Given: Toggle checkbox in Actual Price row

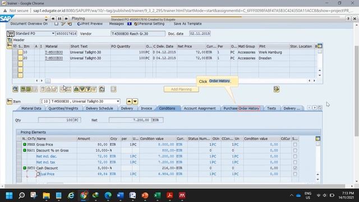Looking at the screenshot, I should pyautogui.click(x=295, y=174).
